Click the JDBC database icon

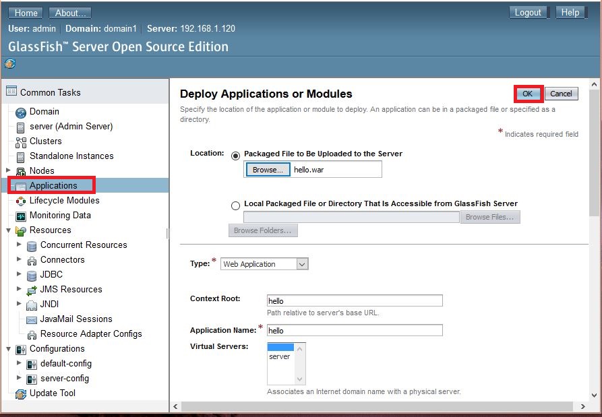pos(32,276)
